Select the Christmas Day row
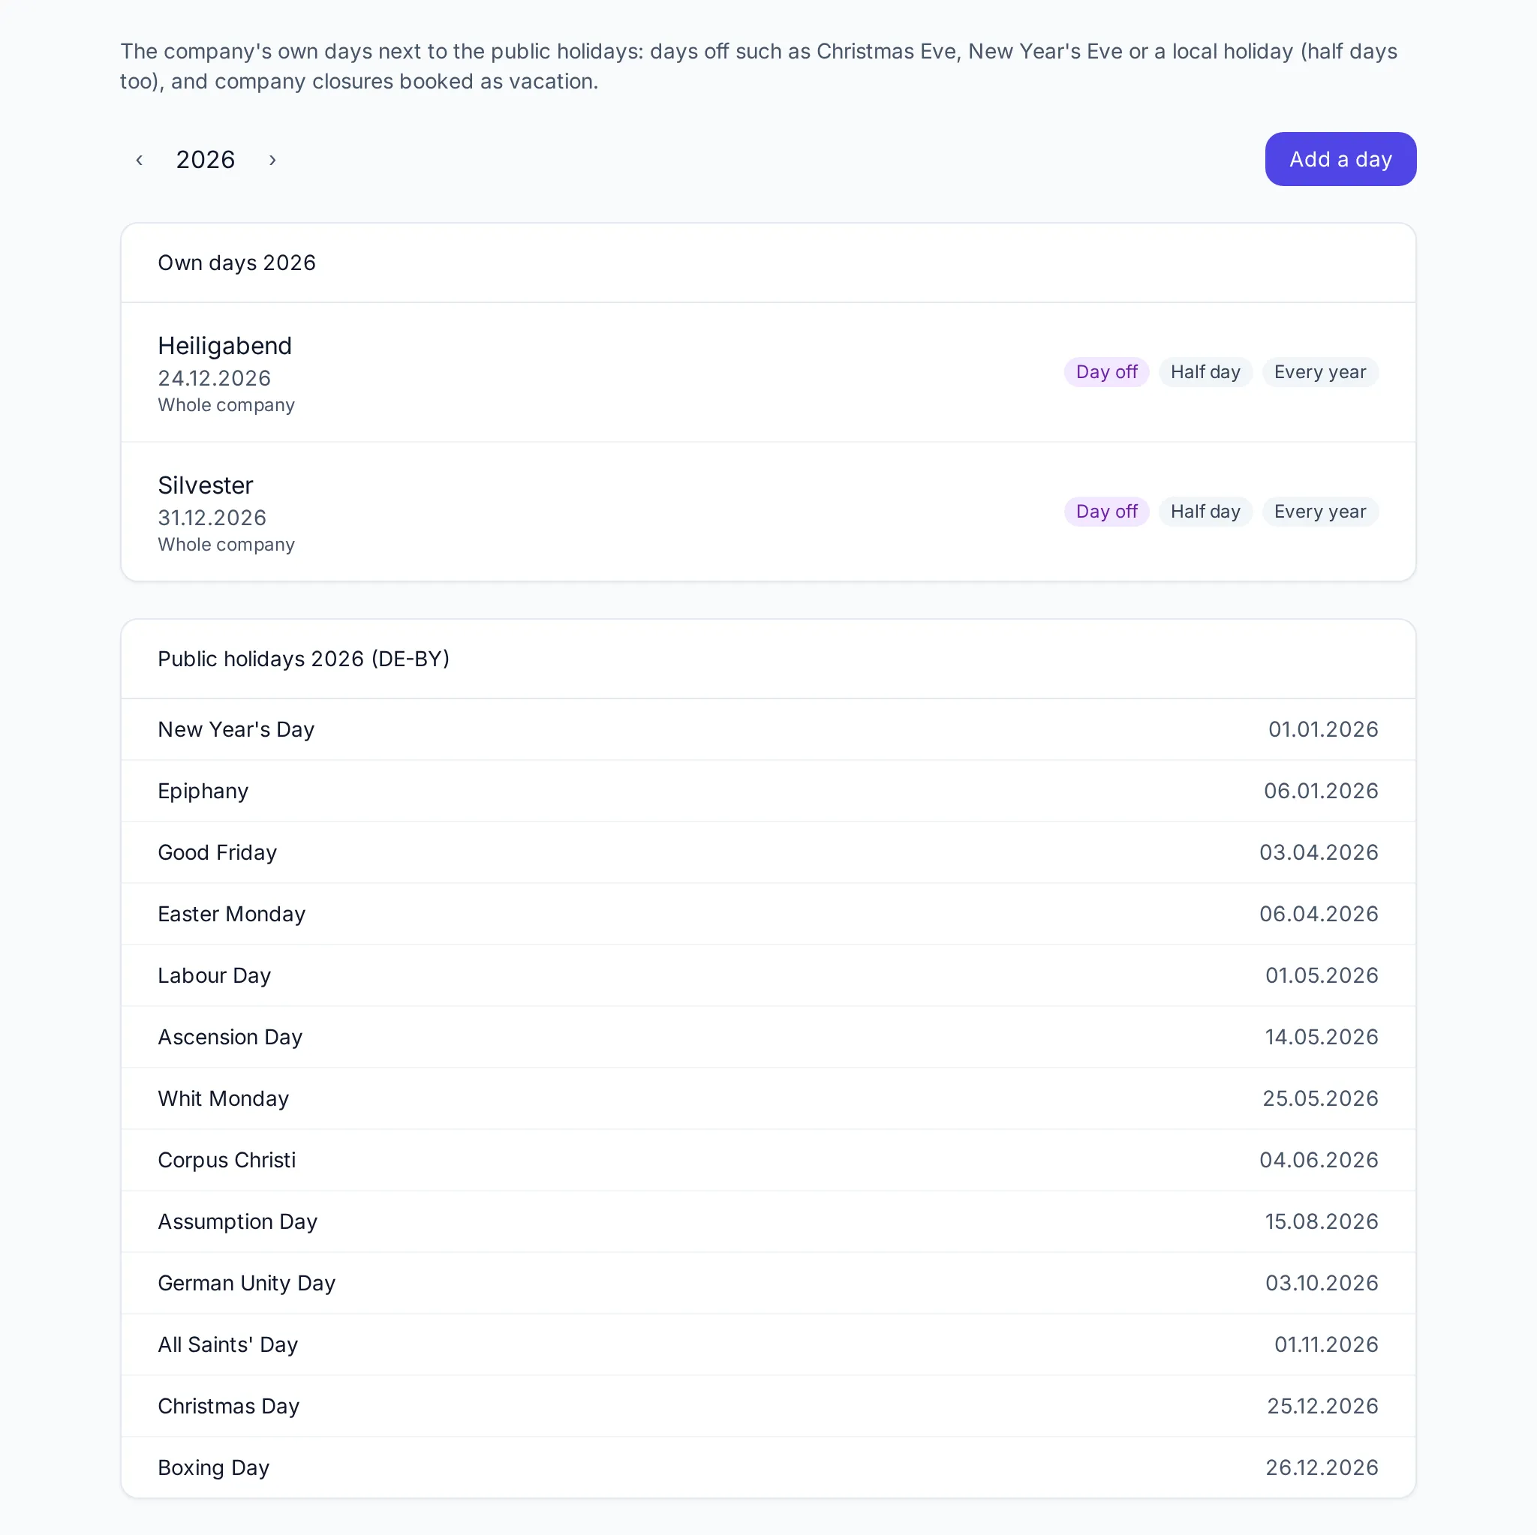 (x=768, y=1406)
